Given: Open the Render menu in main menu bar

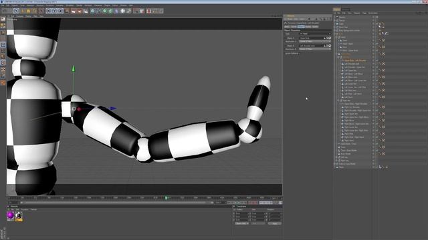Looking at the screenshot, I should tap(79, 5).
